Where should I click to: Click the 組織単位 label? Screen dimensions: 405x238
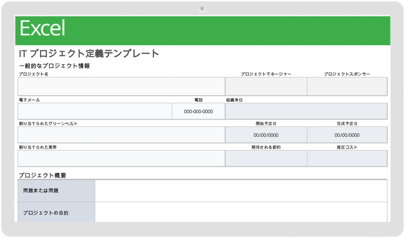pyautogui.click(x=234, y=100)
